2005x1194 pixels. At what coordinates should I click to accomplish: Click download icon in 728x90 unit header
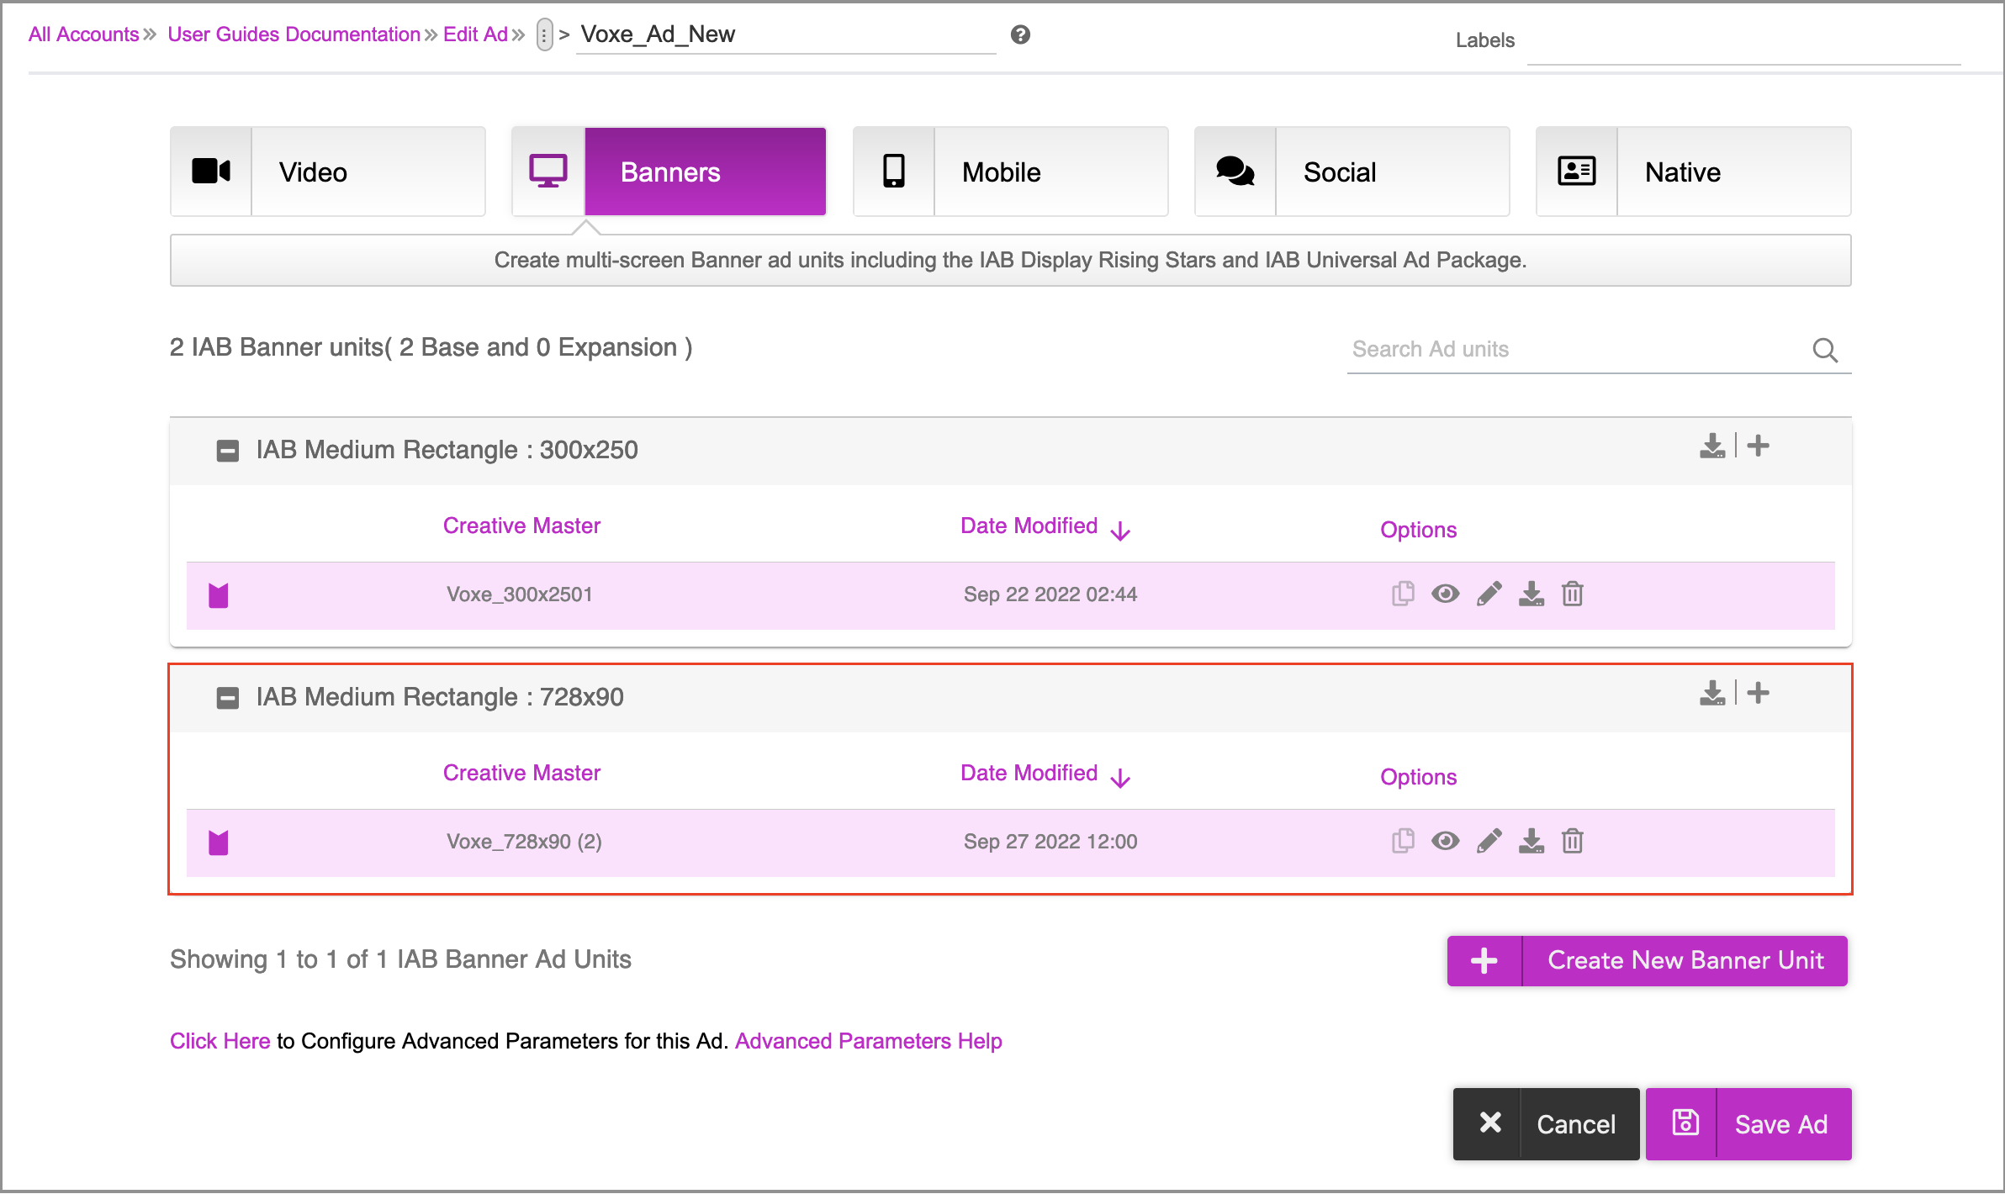(1711, 693)
